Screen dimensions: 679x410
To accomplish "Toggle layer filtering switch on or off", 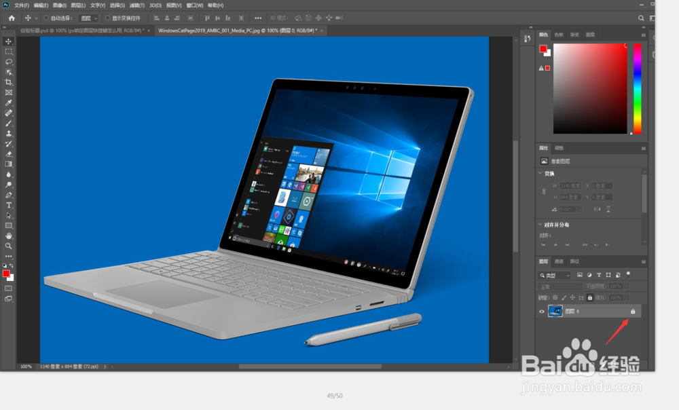I will tap(628, 274).
